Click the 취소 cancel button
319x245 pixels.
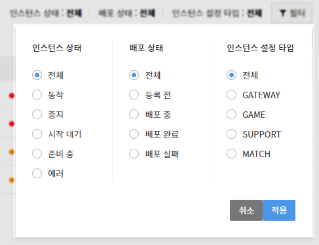246,210
